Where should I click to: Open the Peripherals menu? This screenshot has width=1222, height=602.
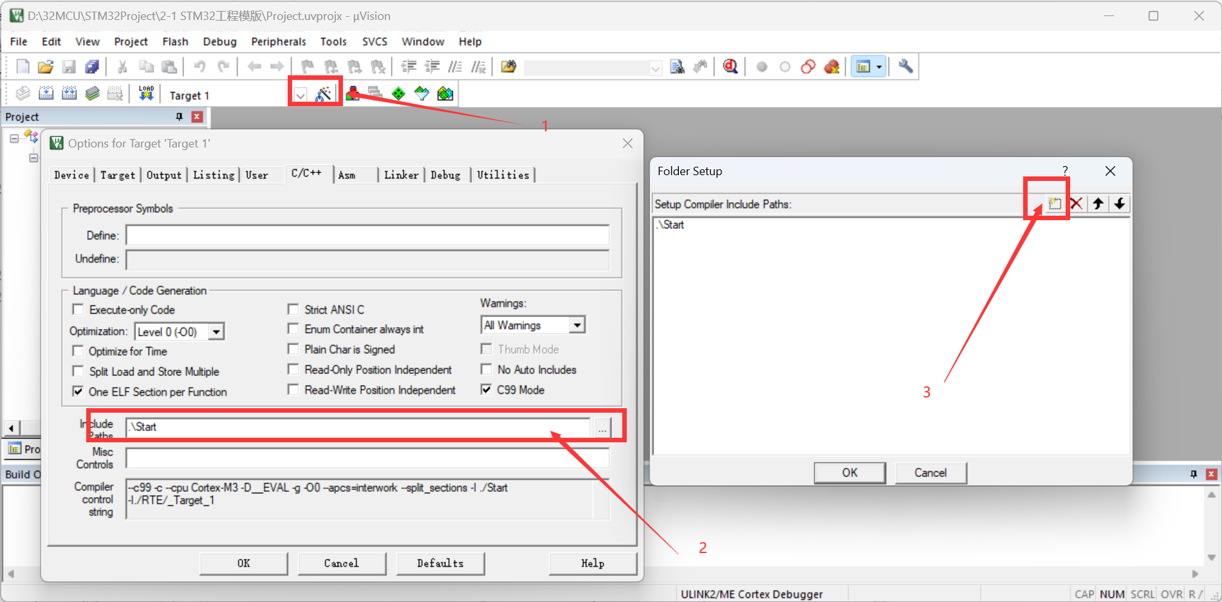278,41
